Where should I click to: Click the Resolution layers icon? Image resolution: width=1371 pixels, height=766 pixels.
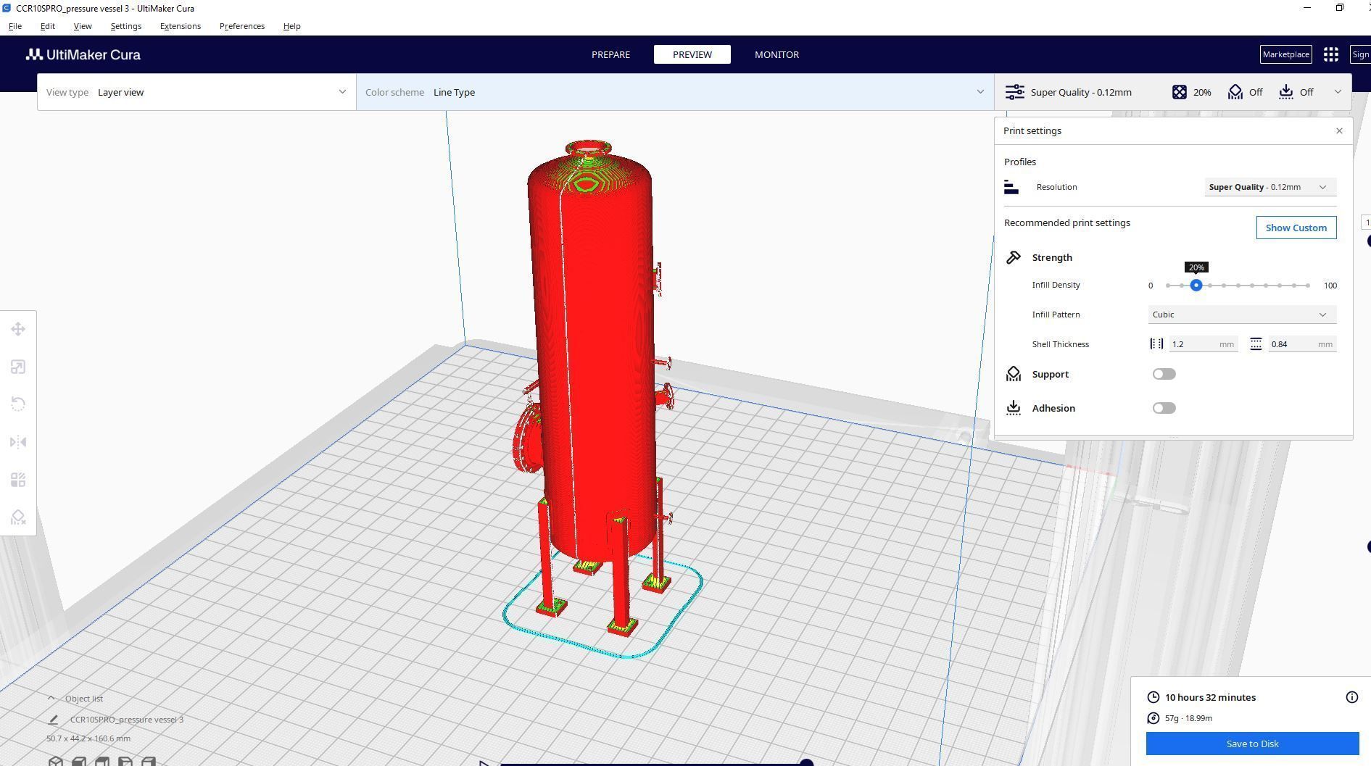tap(1011, 187)
